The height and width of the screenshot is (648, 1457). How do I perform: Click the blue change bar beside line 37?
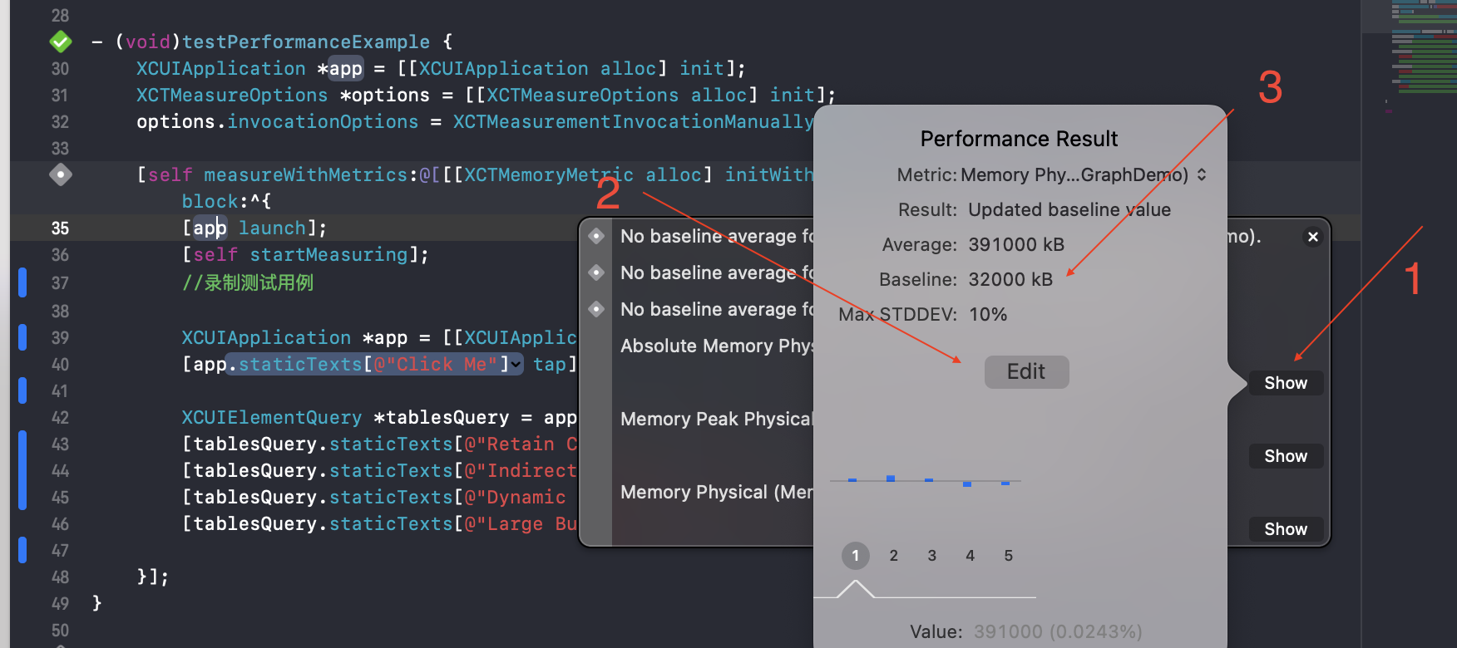click(22, 282)
